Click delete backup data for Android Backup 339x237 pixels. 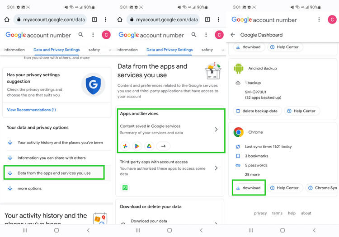(x=257, y=111)
